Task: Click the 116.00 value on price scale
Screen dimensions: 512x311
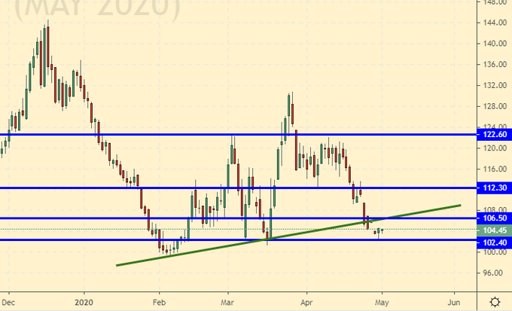Action: (494, 169)
